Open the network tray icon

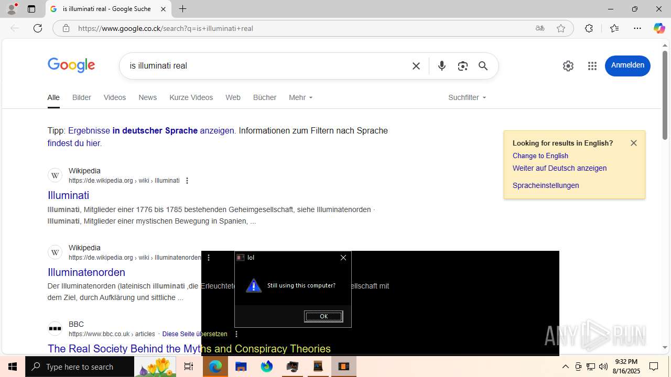pyautogui.click(x=591, y=367)
